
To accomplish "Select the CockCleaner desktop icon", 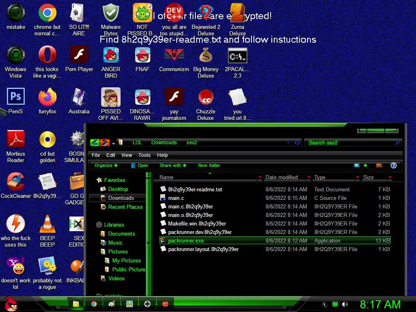I will point(16,185).
